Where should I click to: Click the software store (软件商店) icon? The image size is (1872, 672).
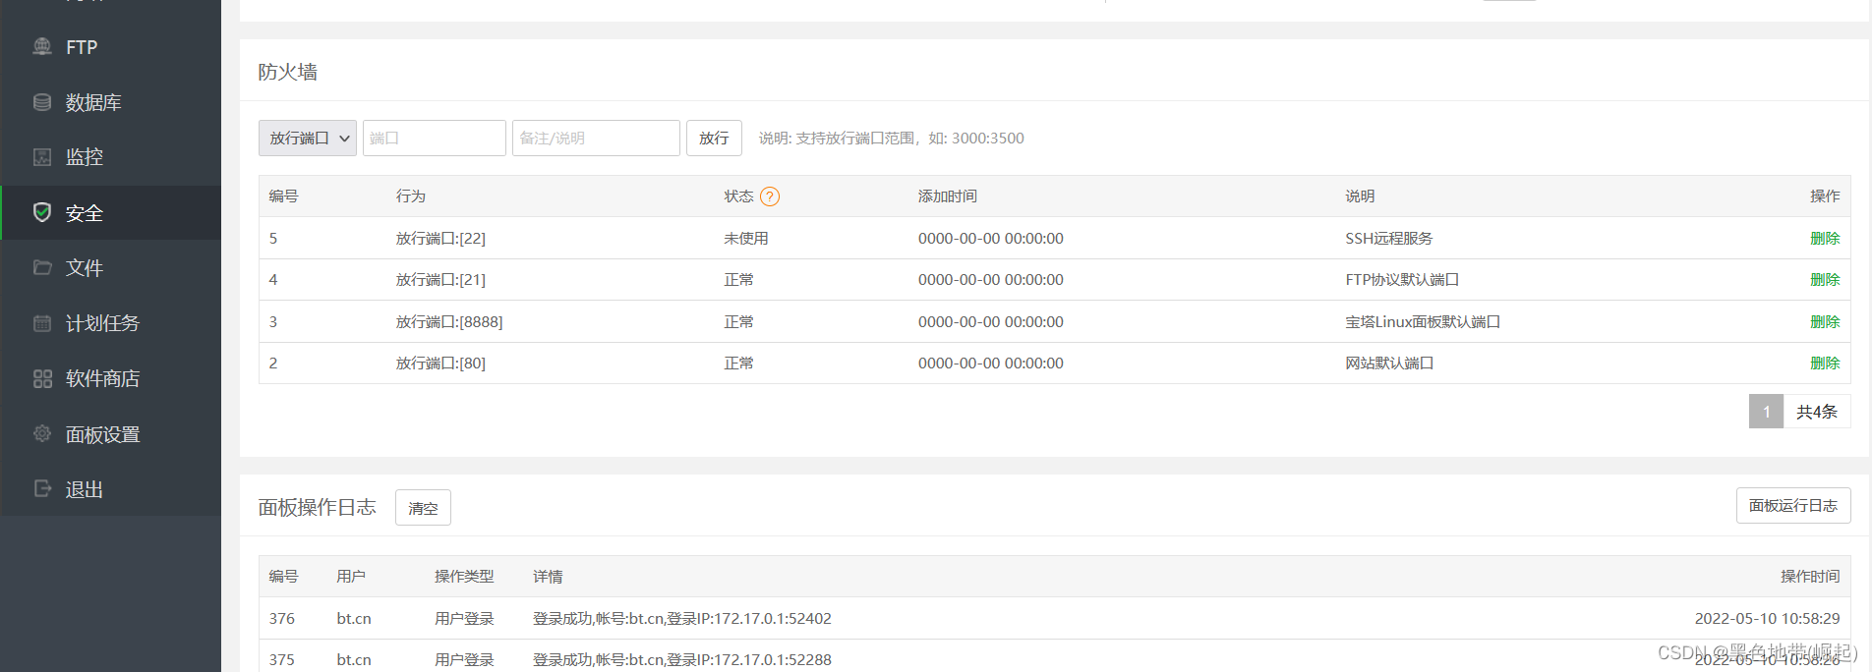pos(42,378)
